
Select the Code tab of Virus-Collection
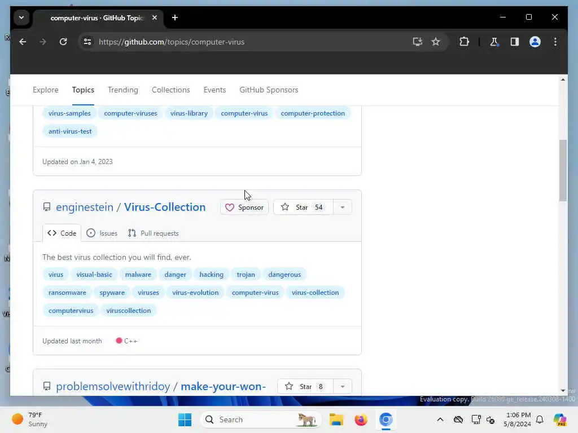pyautogui.click(x=62, y=233)
